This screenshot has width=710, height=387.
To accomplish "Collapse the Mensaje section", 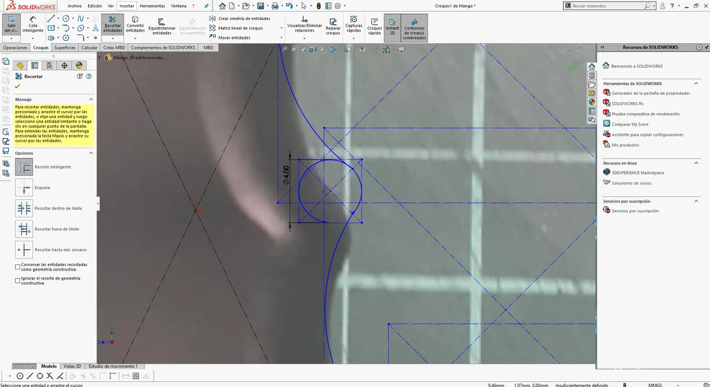I will 91,99.
